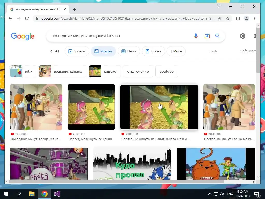This screenshot has height=199, width=265.
Task: Open first mall crowd thumbnail
Action: click(x=36, y=107)
